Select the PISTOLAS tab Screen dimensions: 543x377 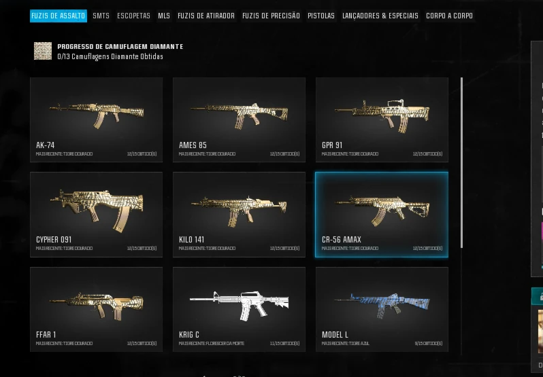(321, 16)
